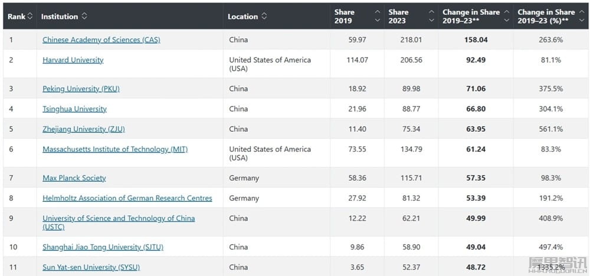Select the 98.3% percentage cell
The image size is (590, 276).
551,178
